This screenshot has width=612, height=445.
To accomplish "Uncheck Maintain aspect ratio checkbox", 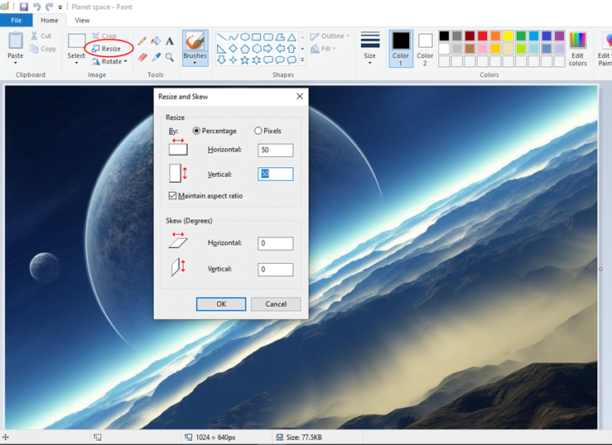I will tap(172, 196).
